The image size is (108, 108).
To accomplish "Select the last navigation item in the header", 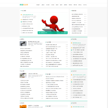I will [x=85, y=5].
